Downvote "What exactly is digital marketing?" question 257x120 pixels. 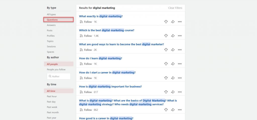tap(166, 22)
